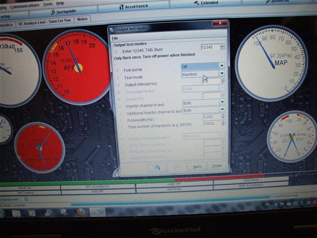Click the Burn button
The width and height of the screenshot is (317, 238).
(197, 167)
